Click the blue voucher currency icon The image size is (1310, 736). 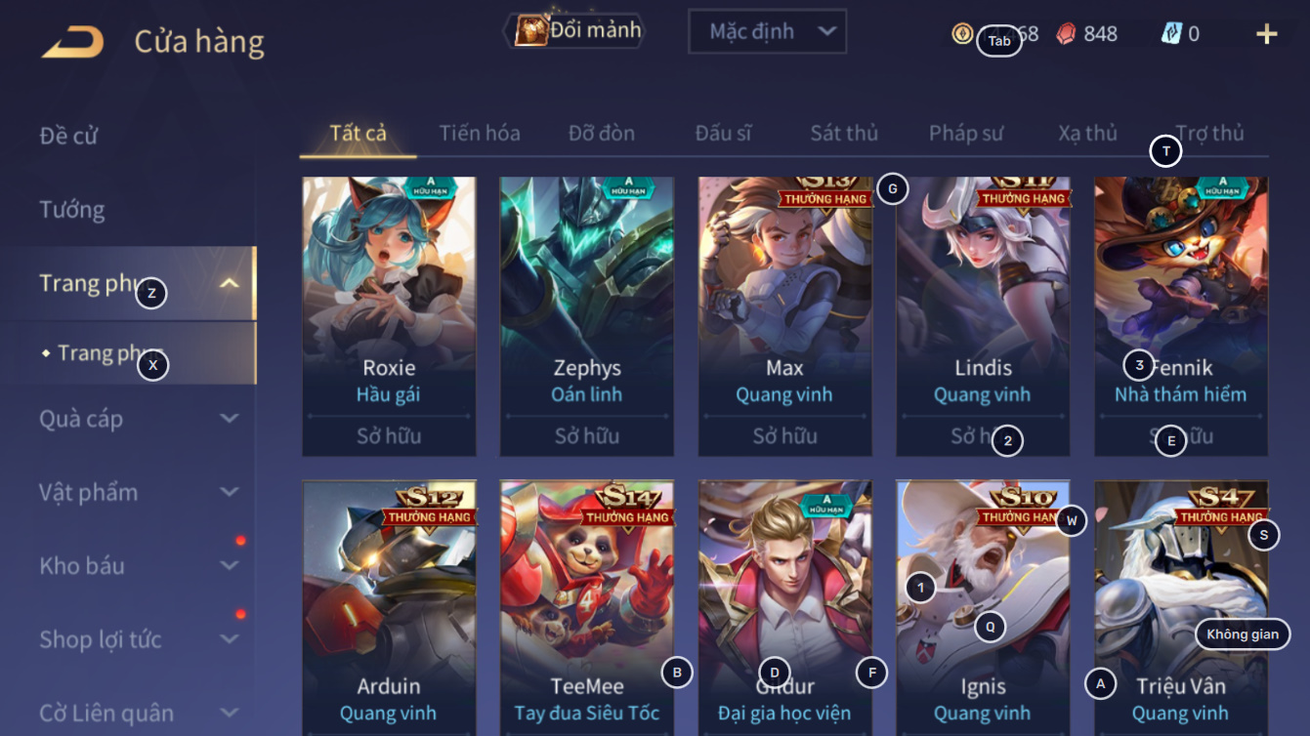pyautogui.click(x=1171, y=34)
